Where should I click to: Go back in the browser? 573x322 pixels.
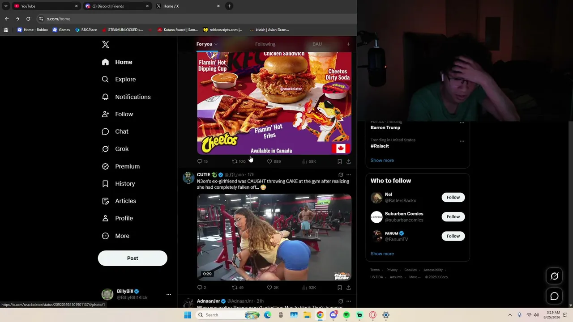coord(7,19)
